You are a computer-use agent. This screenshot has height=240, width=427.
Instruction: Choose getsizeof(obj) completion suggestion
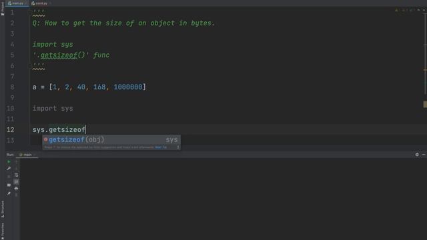pyautogui.click(x=111, y=139)
